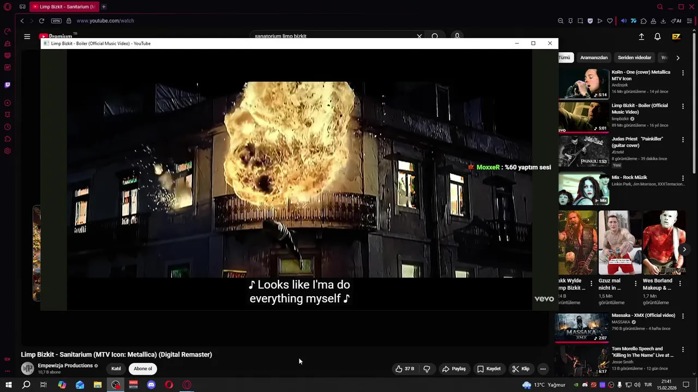
Task: Open History clock icon in the sidebar
Action: tap(8, 127)
